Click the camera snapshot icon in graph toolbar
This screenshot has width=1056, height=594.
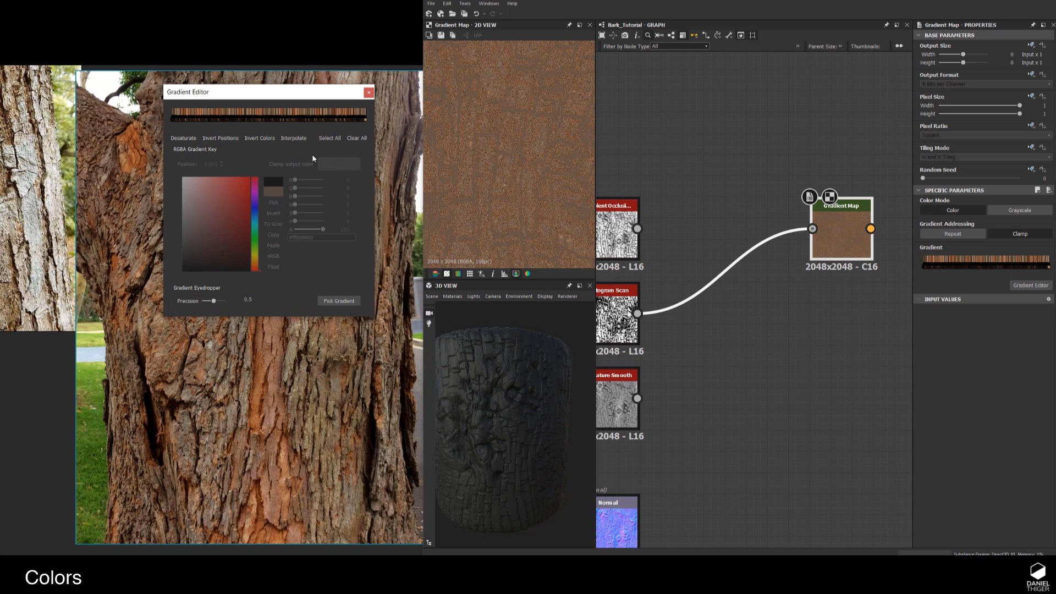click(625, 35)
